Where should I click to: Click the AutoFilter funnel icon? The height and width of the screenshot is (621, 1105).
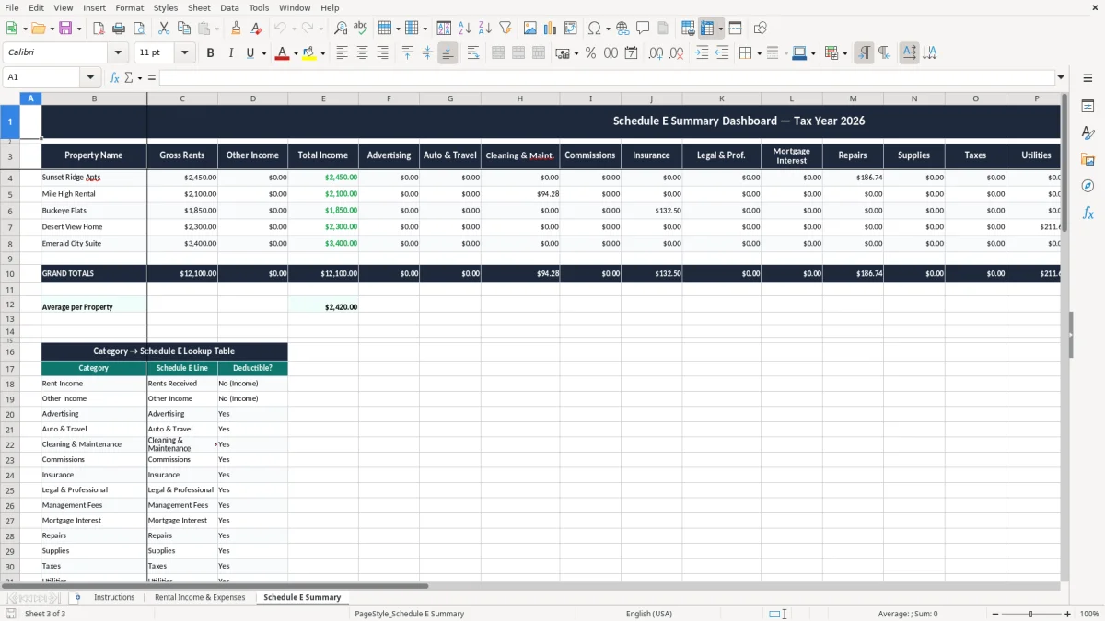[505, 29]
